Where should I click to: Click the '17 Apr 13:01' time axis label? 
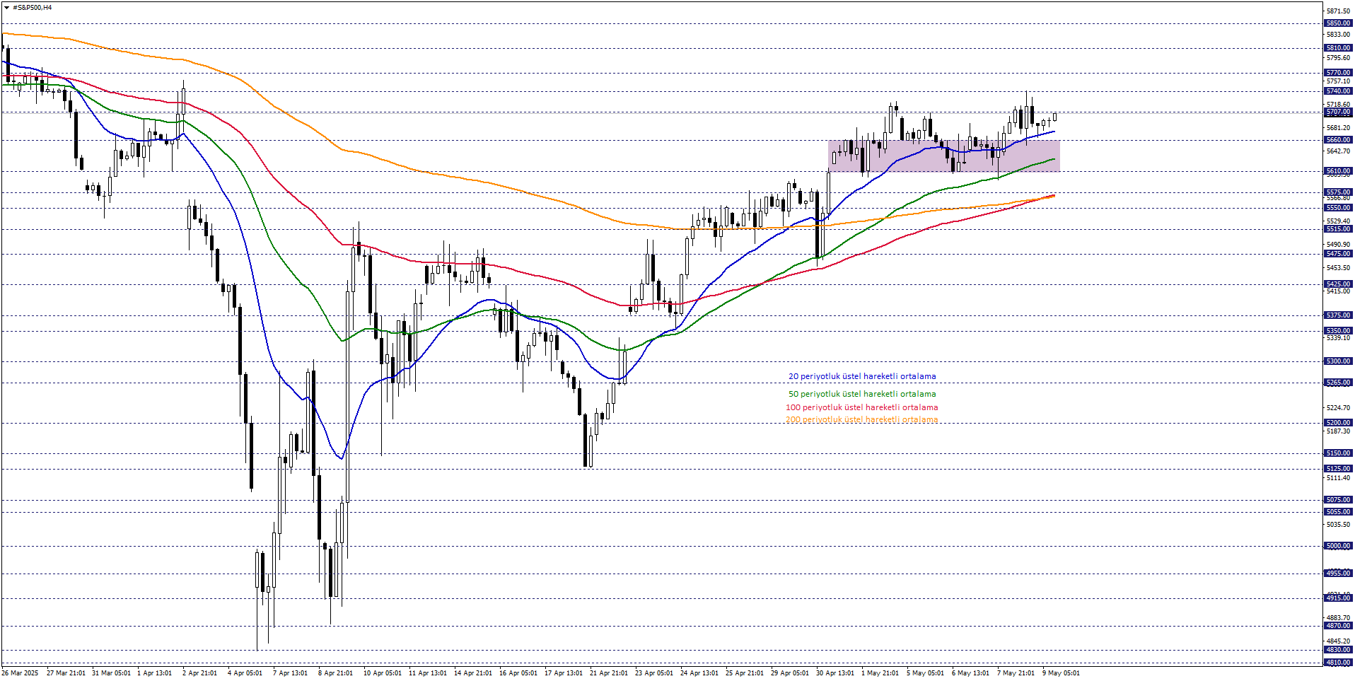tap(564, 673)
